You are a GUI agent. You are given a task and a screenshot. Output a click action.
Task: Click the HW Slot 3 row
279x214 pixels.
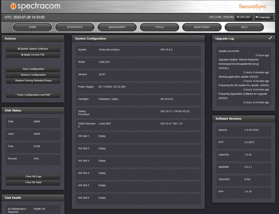pyautogui.click(x=138, y=162)
